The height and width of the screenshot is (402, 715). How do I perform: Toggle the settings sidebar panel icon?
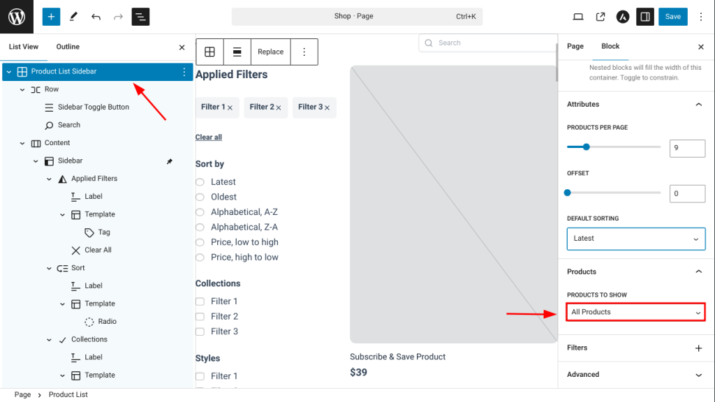[x=645, y=17]
